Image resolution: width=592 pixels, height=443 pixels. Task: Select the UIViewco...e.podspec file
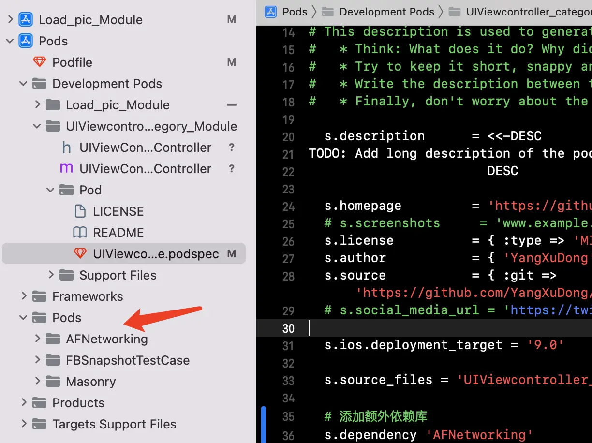click(124, 254)
